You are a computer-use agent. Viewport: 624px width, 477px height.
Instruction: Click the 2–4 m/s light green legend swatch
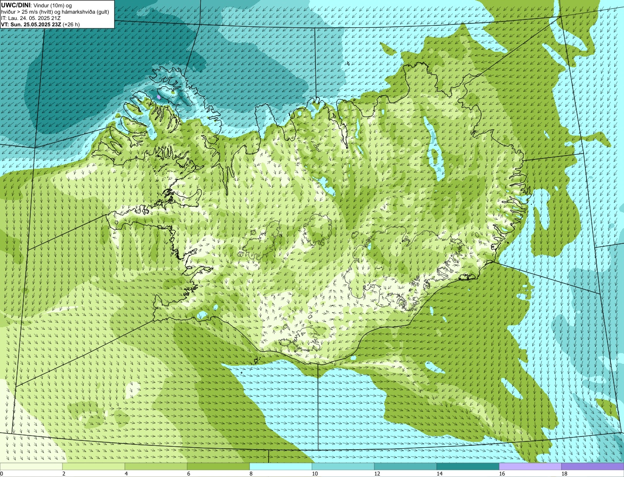tap(94, 466)
